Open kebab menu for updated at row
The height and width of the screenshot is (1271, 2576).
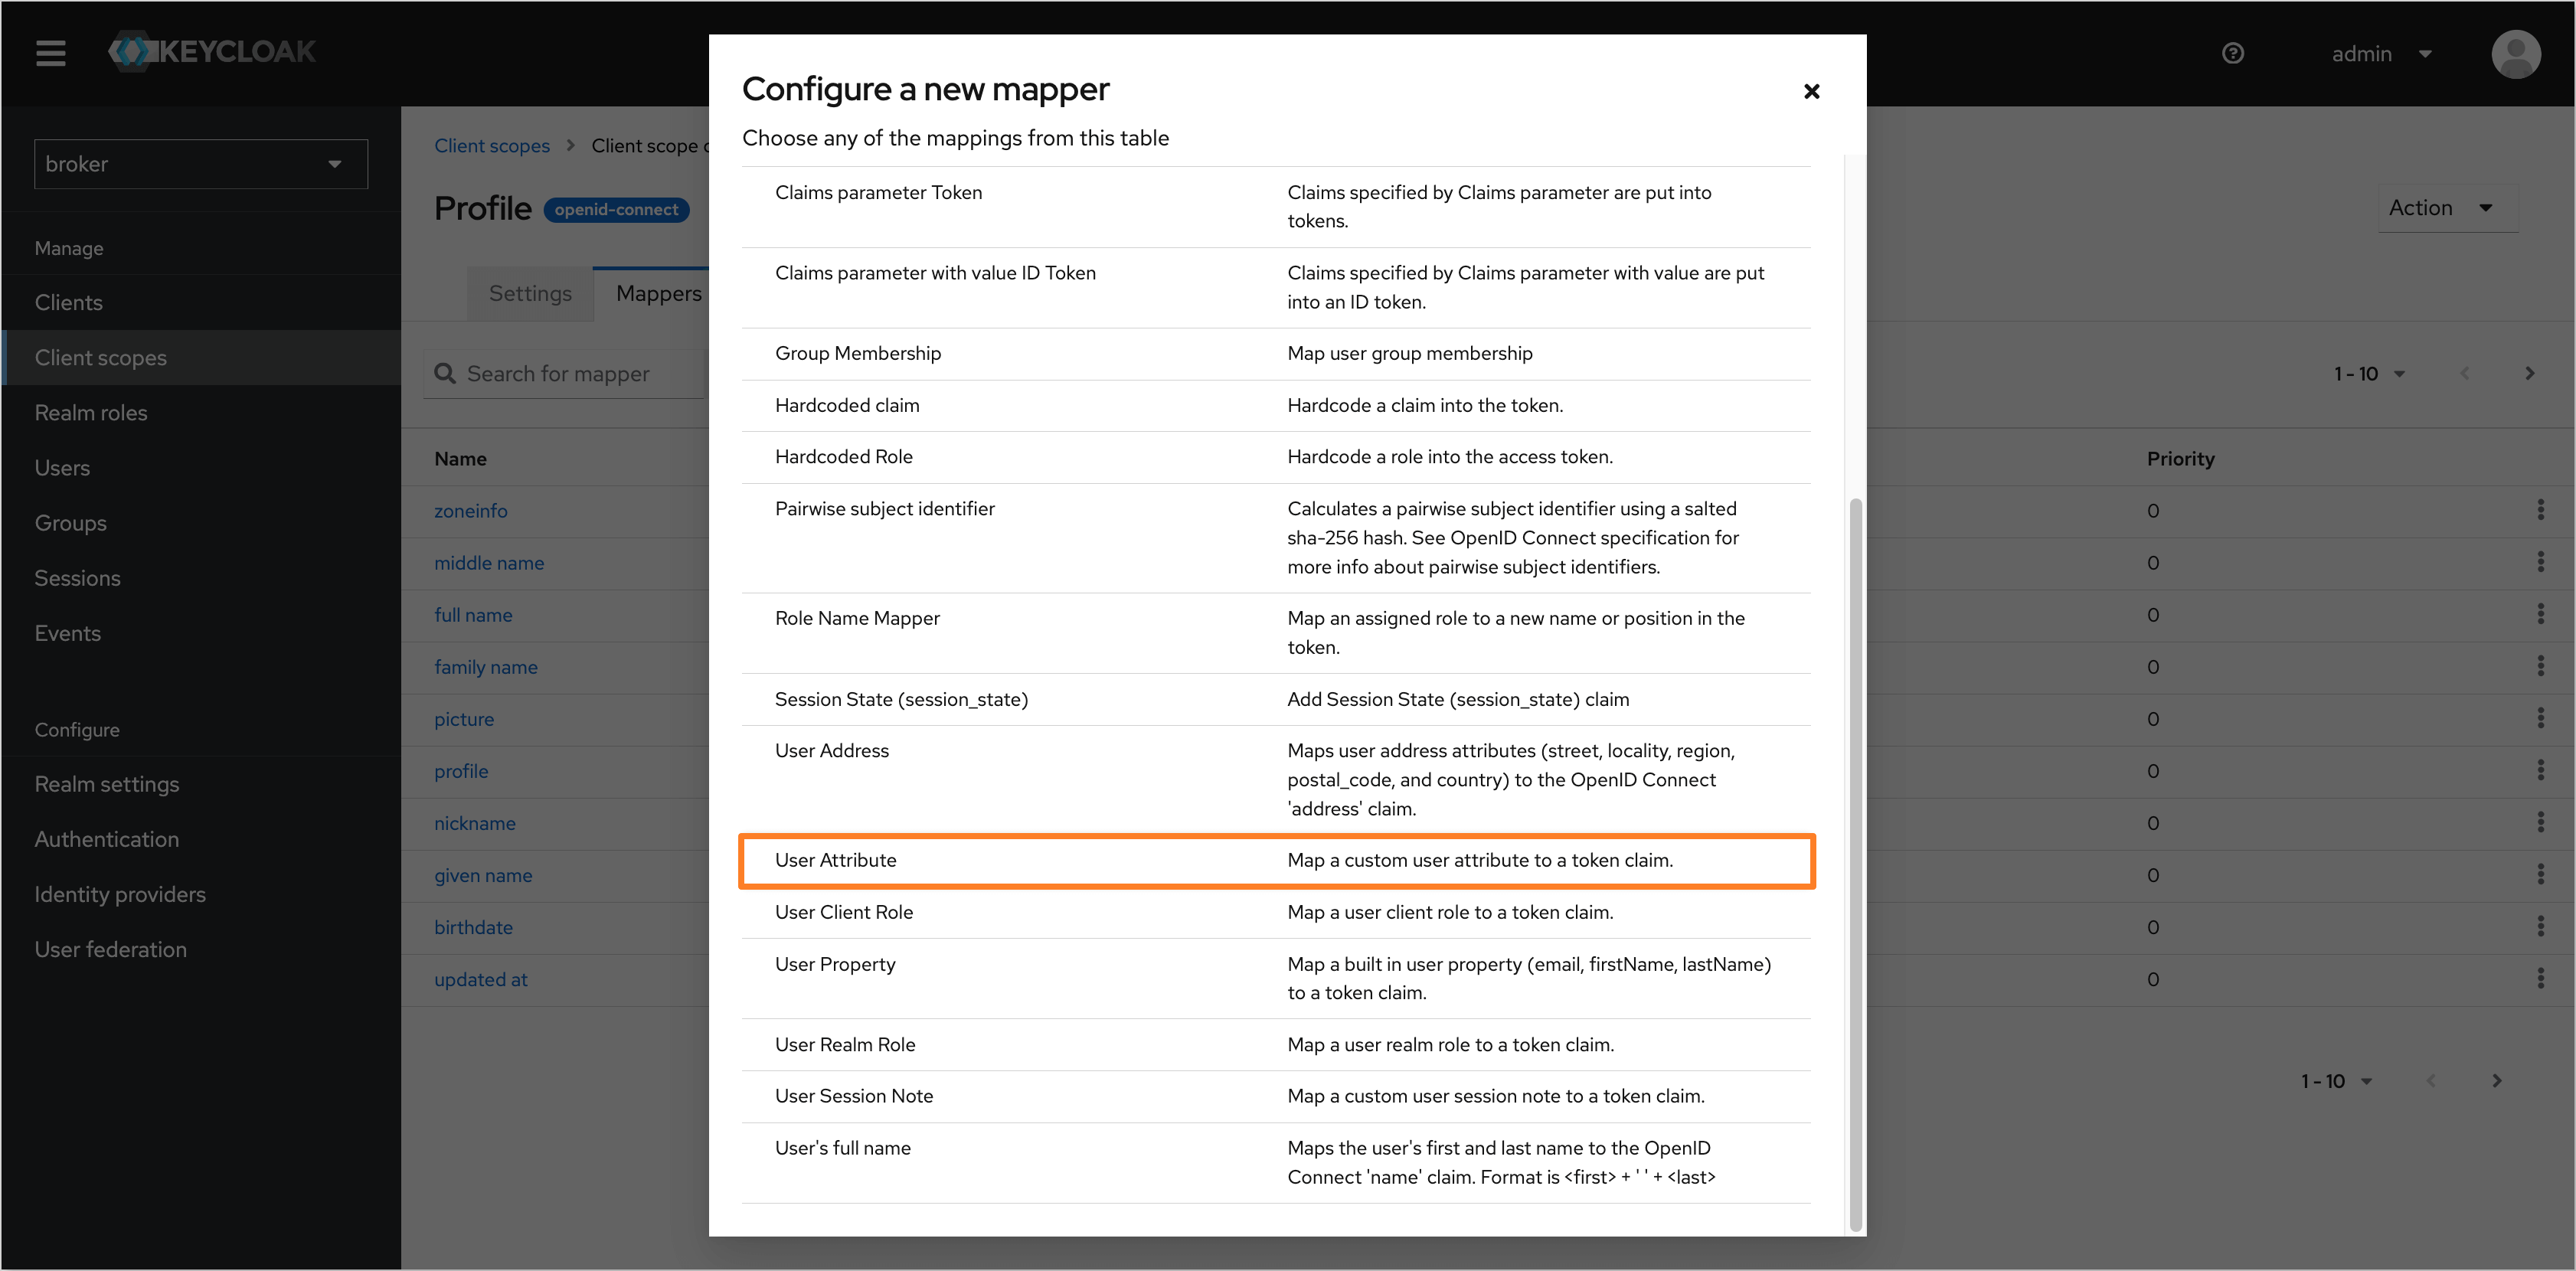click(x=2540, y=978)
